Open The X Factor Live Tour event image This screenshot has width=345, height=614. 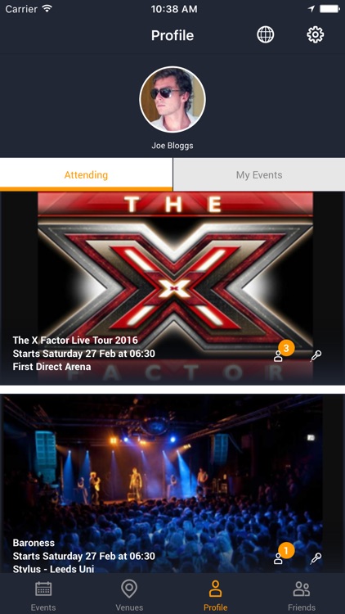coord(172,288)
